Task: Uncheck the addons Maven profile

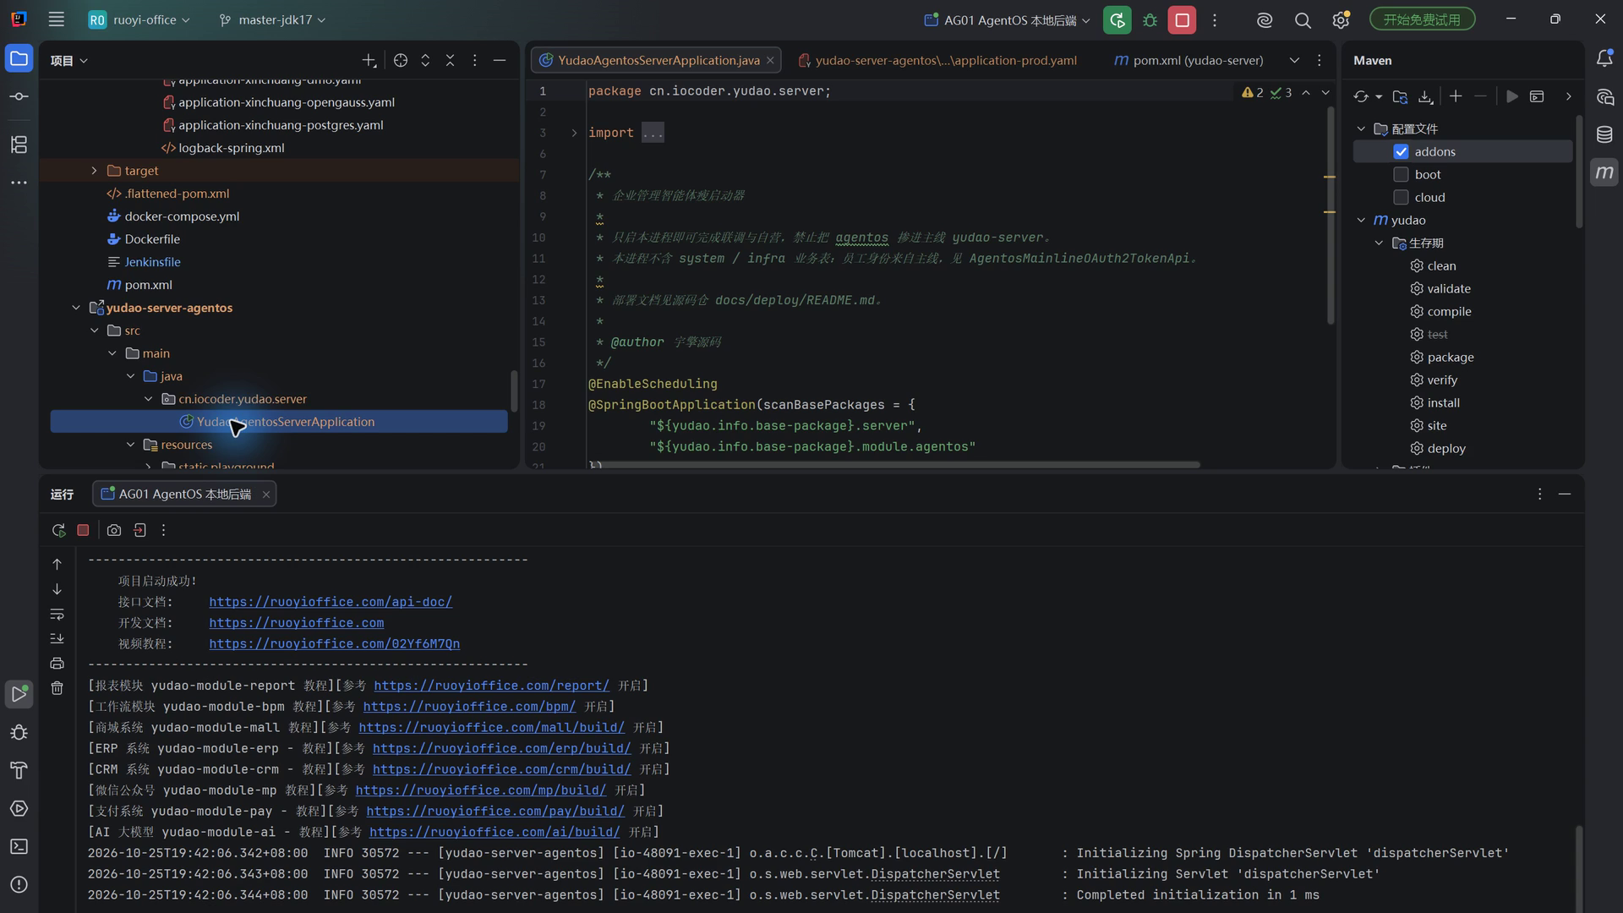Action: point(1401,151)
